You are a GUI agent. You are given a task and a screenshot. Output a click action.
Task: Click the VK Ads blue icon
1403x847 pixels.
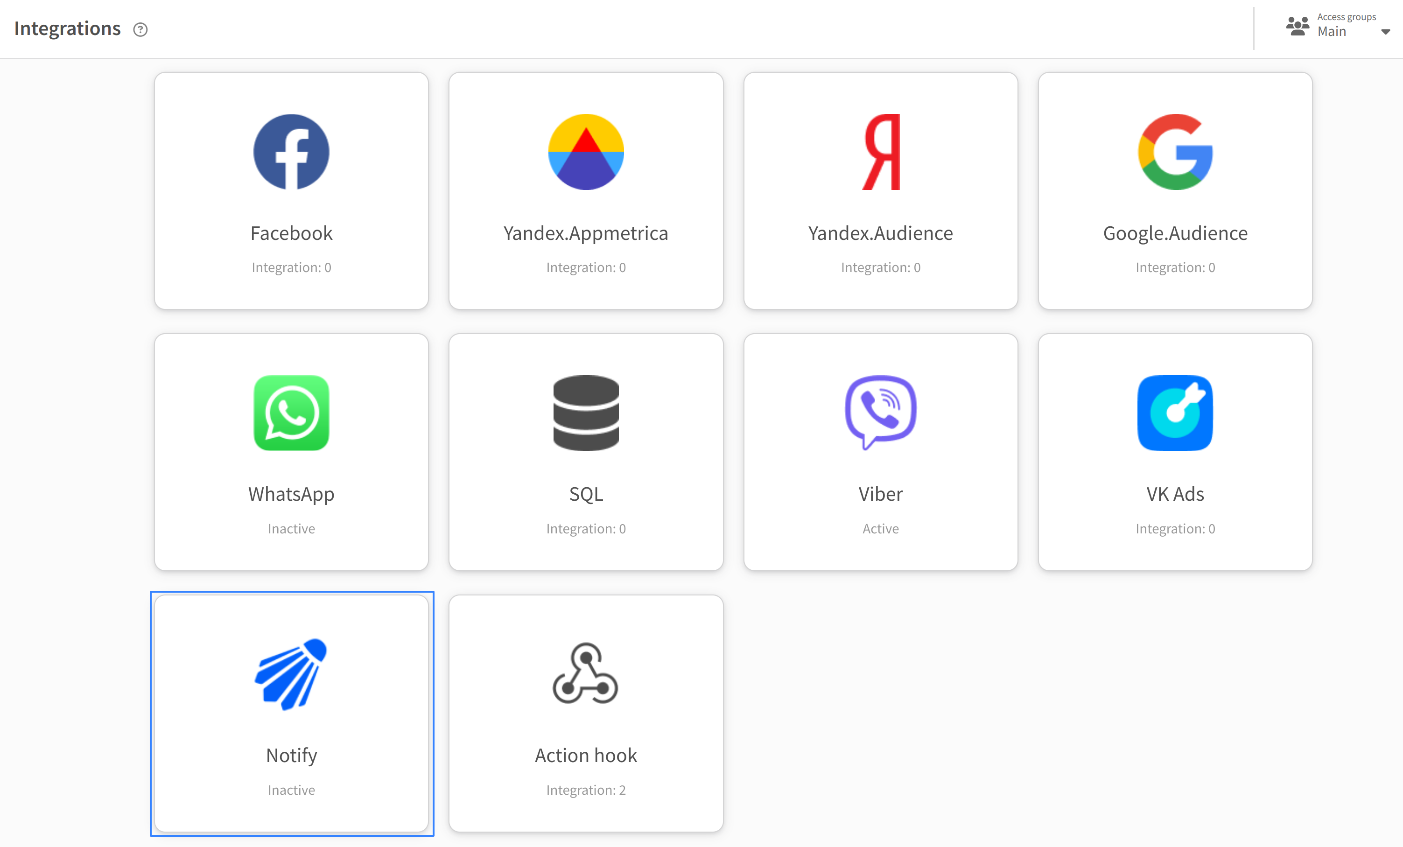click(x=1175, y=413)
